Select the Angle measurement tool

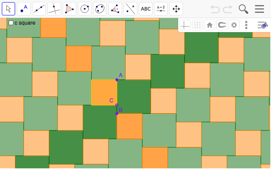click(115, 9)
